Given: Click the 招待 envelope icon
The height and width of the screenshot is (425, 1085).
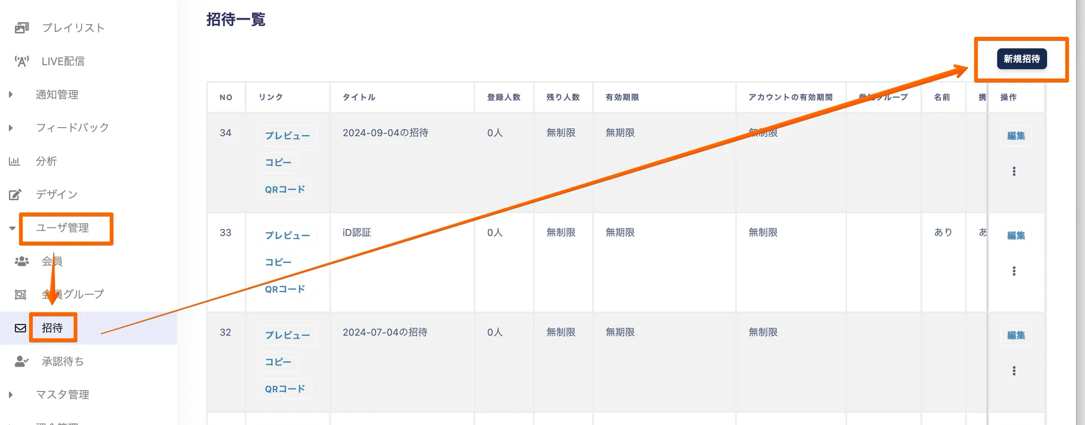Looking at the screenshot, I should [x=21, y=328].
